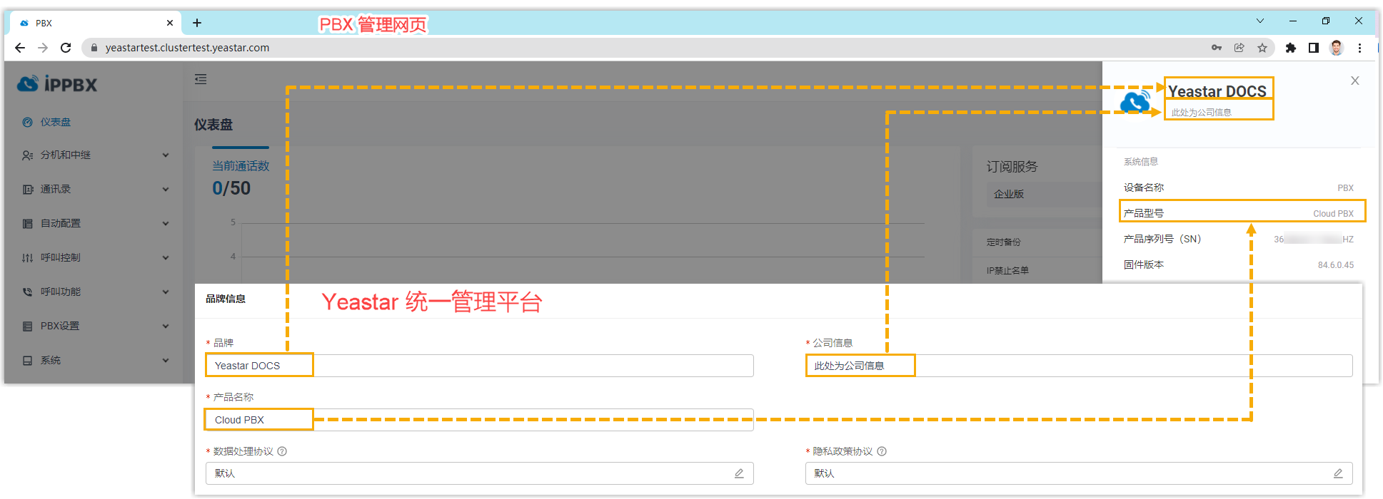Click edit pencil for 隐私政策协议 field

point(1338,473)
